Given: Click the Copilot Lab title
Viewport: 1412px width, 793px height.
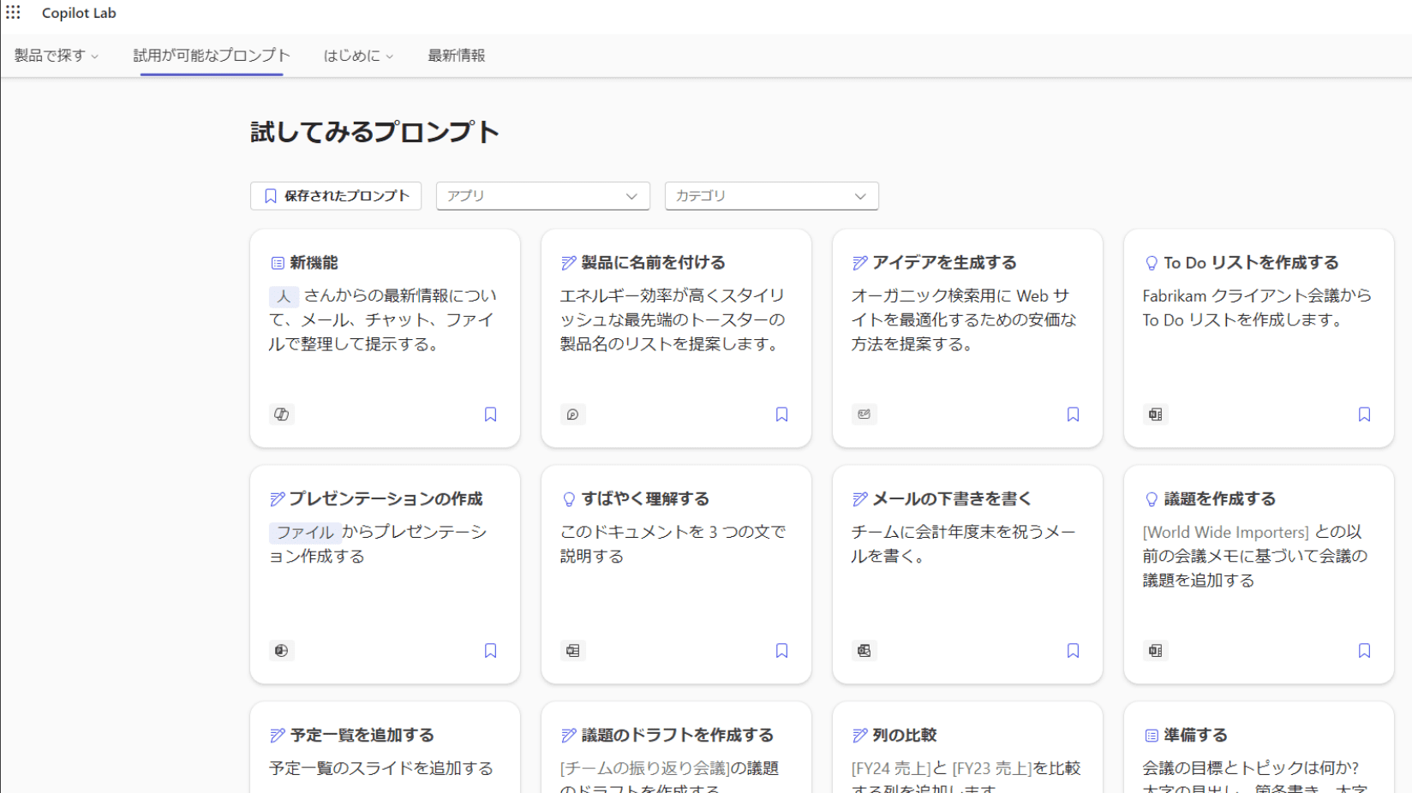Looking at the screenshot, I should [x=79, y=13].
